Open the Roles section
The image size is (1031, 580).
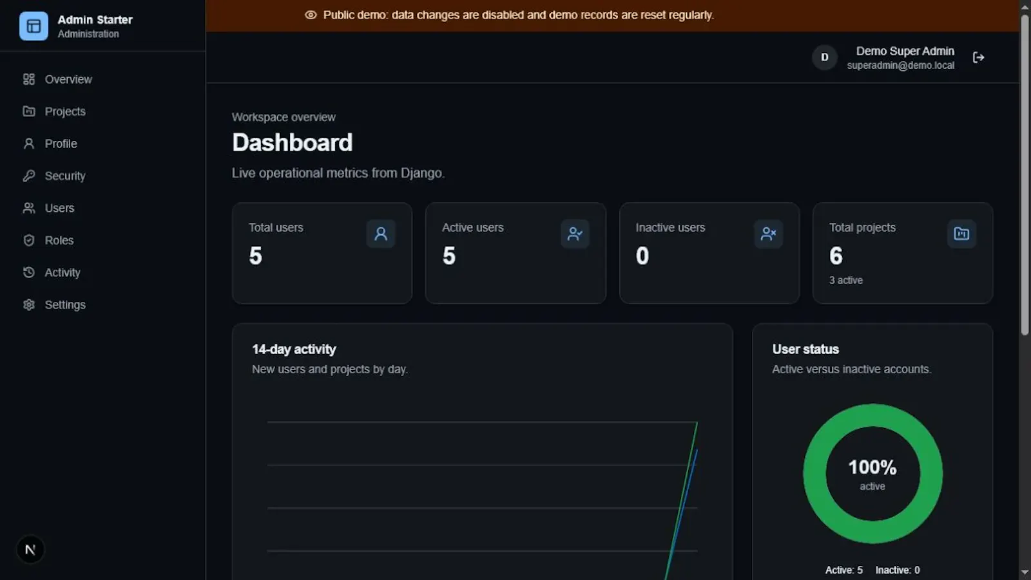point(102,240)
